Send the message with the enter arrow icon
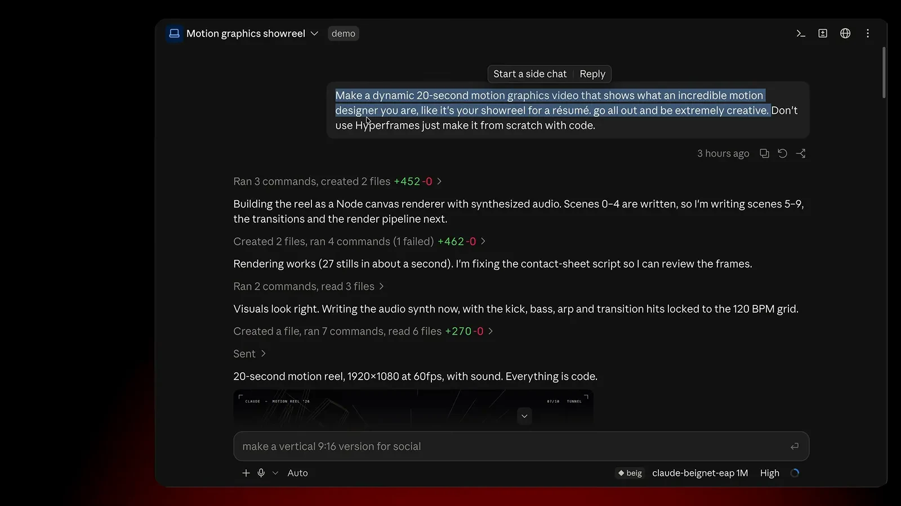901x506 pixels. (795, 446)
